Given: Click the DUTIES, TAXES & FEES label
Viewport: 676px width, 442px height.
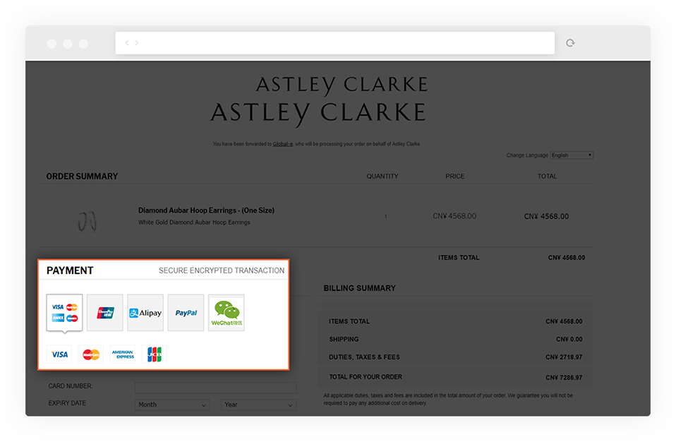Looking at the screenshot, I should pyautogui.click(x=364, y=357).
